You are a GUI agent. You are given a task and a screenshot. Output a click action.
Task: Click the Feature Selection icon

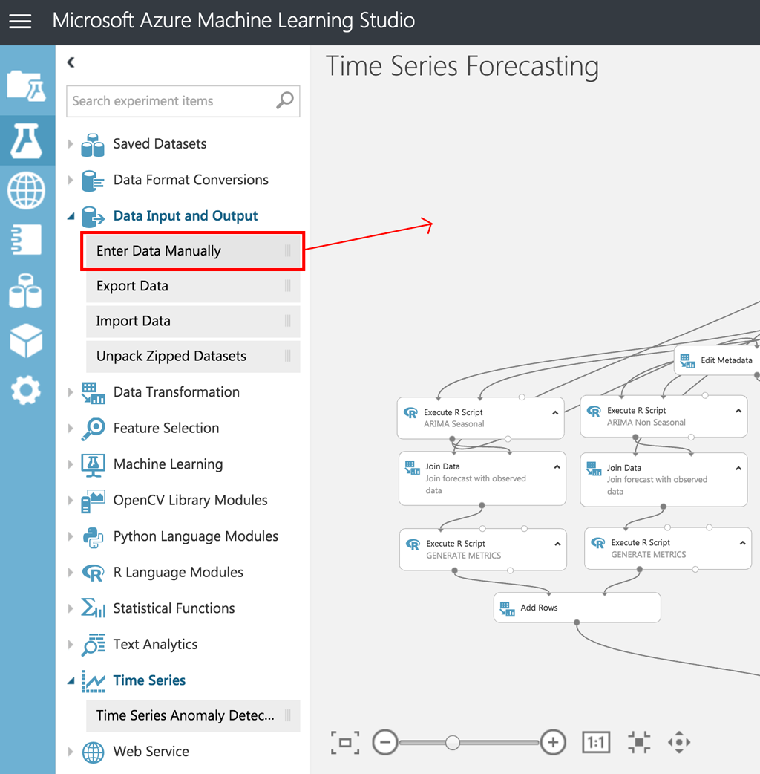[x=94, y=429]
